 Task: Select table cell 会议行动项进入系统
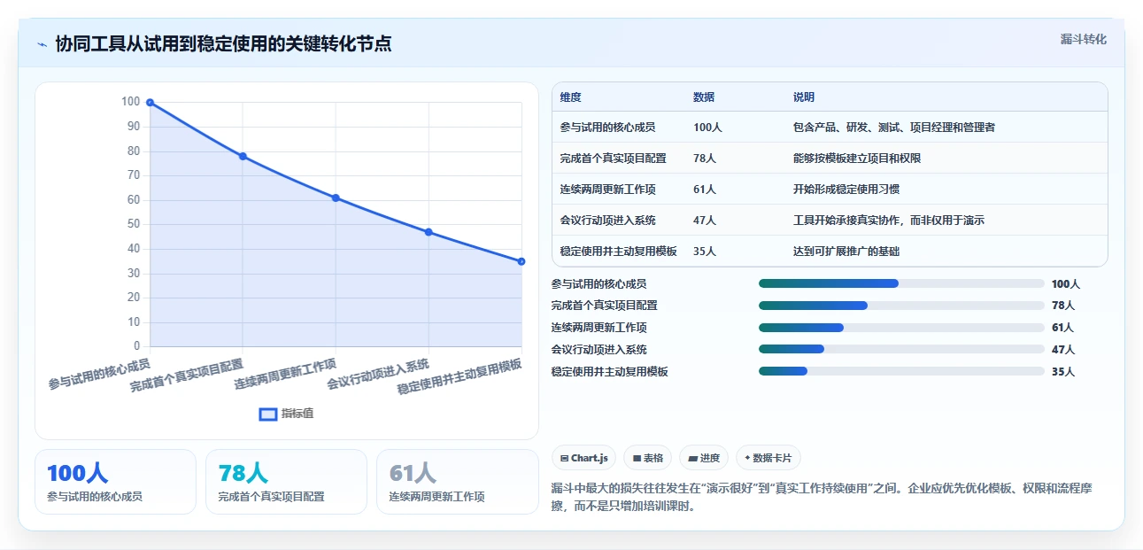(607, 221)
